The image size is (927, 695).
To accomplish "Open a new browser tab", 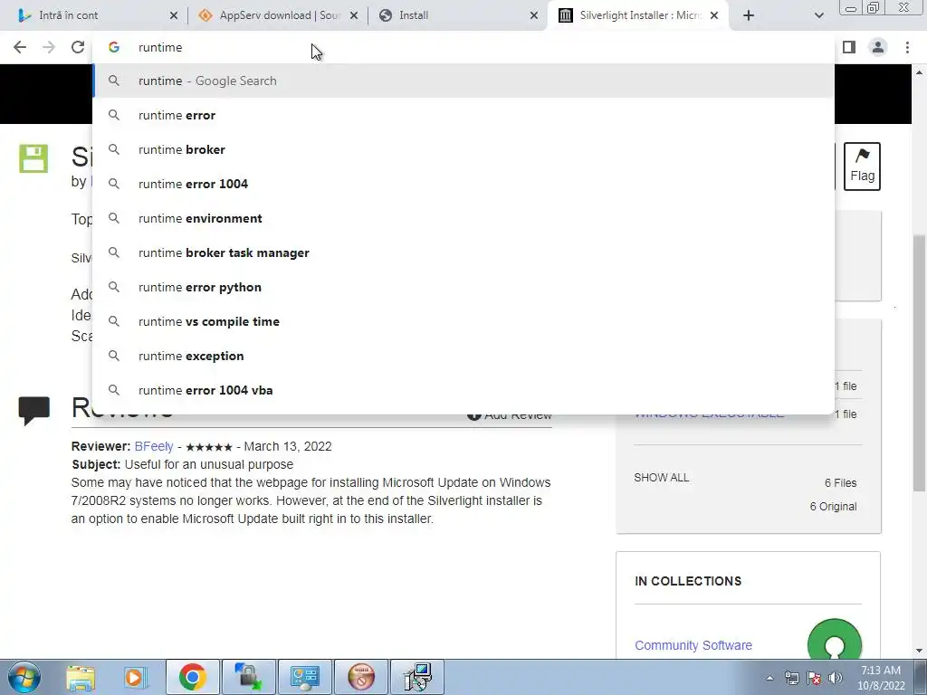I will [x=749, y=15].
